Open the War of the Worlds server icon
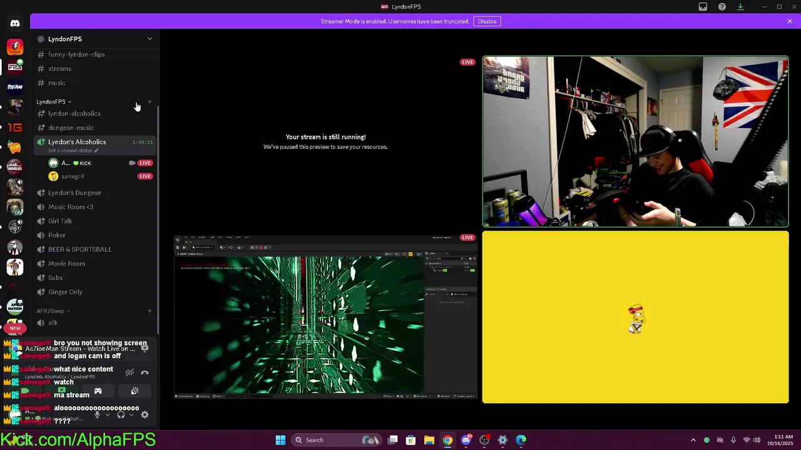This screenshot has width=801, height=450. tap(15, 167)
